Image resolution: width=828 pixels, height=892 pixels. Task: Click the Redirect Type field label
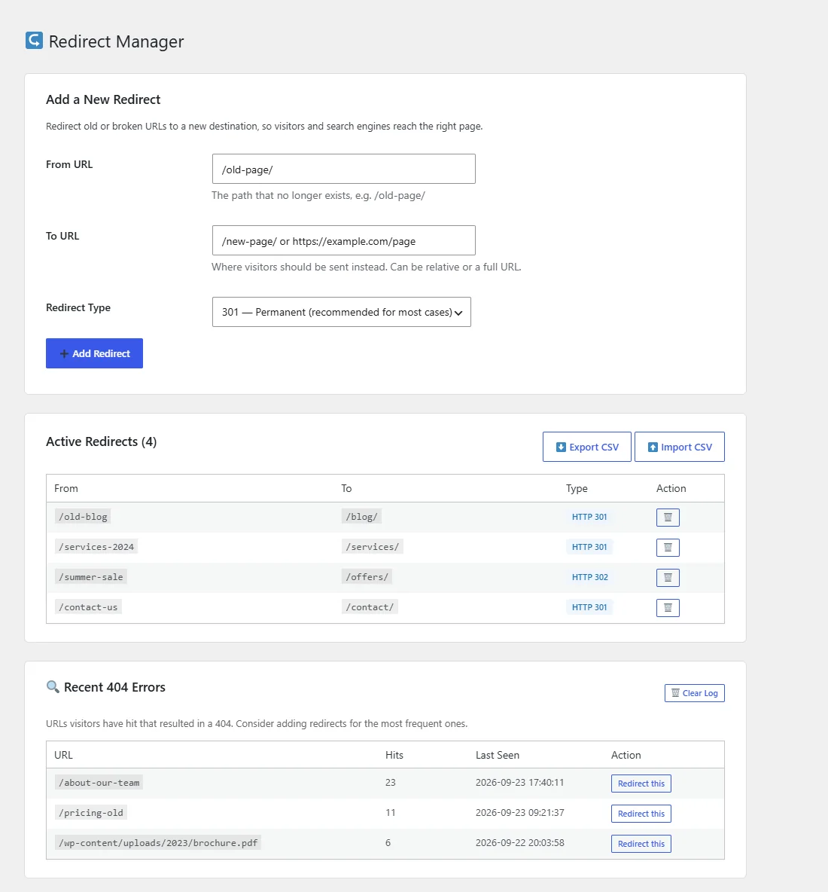tap(78, 307)
